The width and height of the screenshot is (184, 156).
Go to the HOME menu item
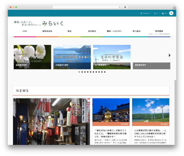(x=25, y=31)
